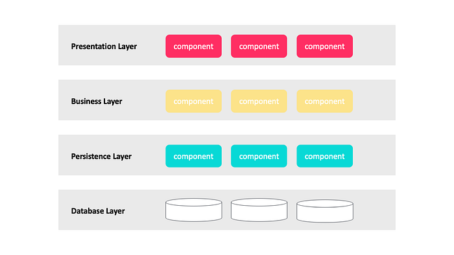Click empty gray area right of the database cylinders
Image resolution: width=454 pixels, height=255 pixels.
click(375, 210)
